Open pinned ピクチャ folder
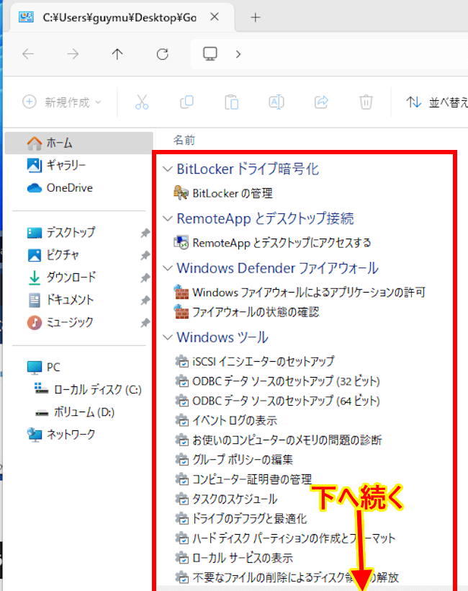The width and height of the screenshot is (468, 591). click(x=53, y=255)
